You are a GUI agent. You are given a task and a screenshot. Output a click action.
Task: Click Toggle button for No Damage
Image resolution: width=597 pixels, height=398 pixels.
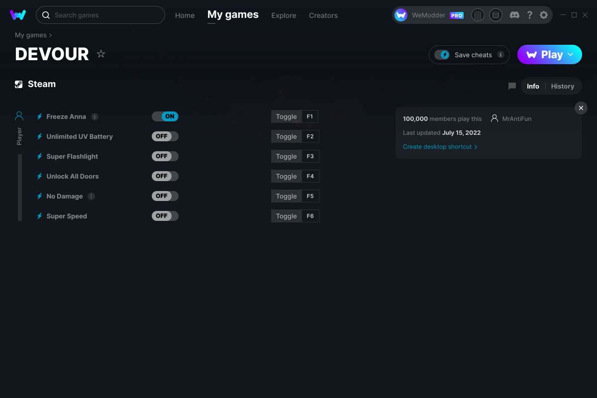point(286,196)
